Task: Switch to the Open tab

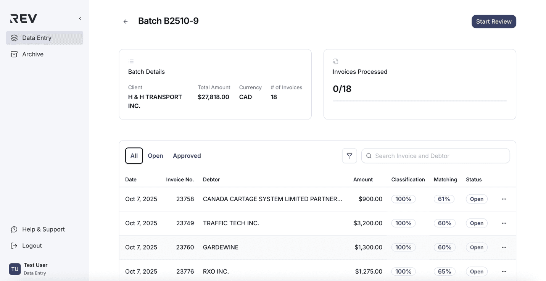Action: pos(155,156)
